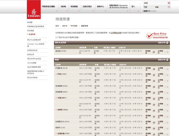The image size is (179, 136).
Task: Open fare conditions icon for Barcelona (BCN)
Action: [x=154, y=69]
